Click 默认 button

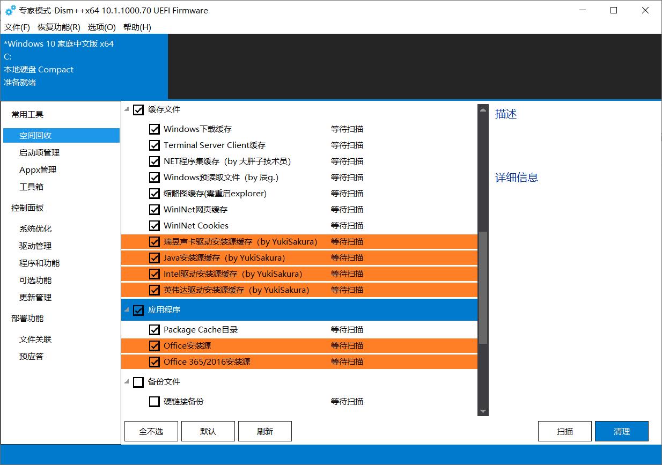(x=208, y=431)
